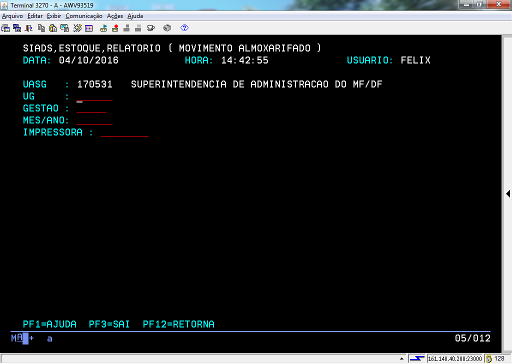The image size is (512, 364).
Task: Expand the side panel arrow at right edge
Action: coord(508,193)
